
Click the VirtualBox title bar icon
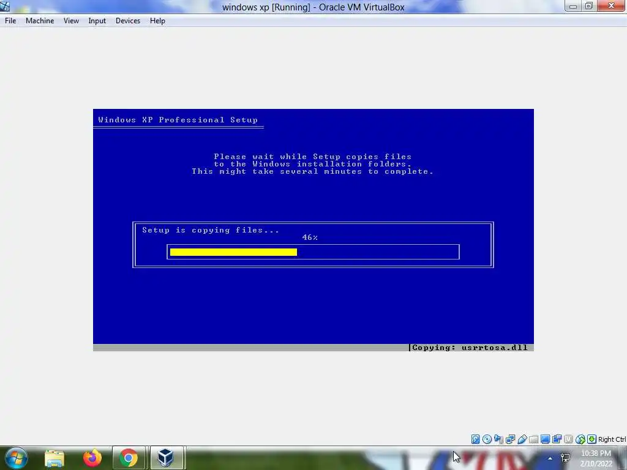tap(5, 6)
